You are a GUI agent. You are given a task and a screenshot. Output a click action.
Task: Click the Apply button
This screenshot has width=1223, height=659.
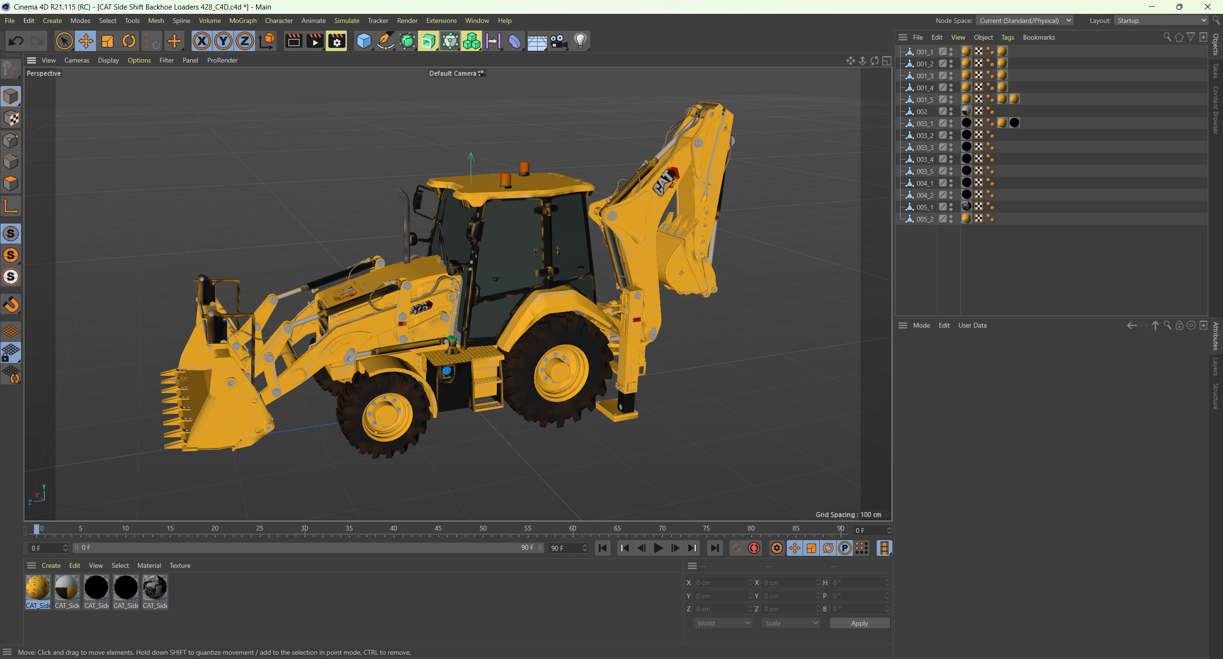point(859,623)
